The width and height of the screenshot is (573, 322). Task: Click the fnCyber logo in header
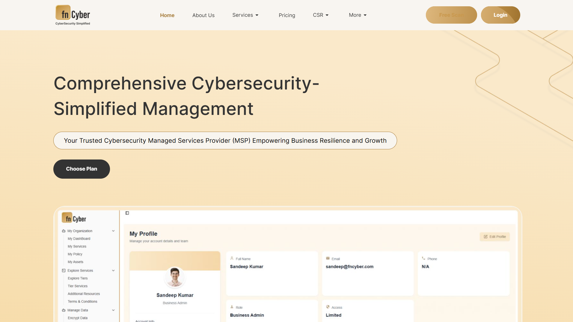[x=73, y=15]
